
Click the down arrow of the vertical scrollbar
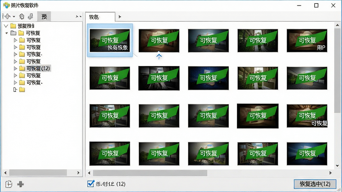(337, 166)
